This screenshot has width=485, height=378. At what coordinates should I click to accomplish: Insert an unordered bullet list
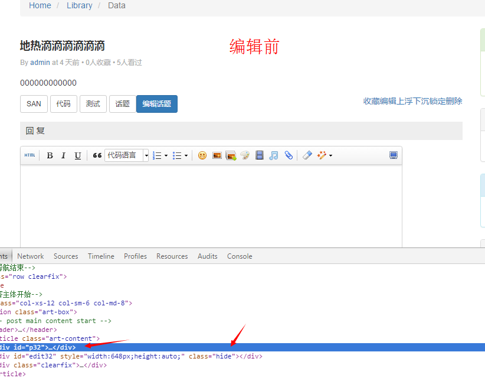tap(177, 155)
